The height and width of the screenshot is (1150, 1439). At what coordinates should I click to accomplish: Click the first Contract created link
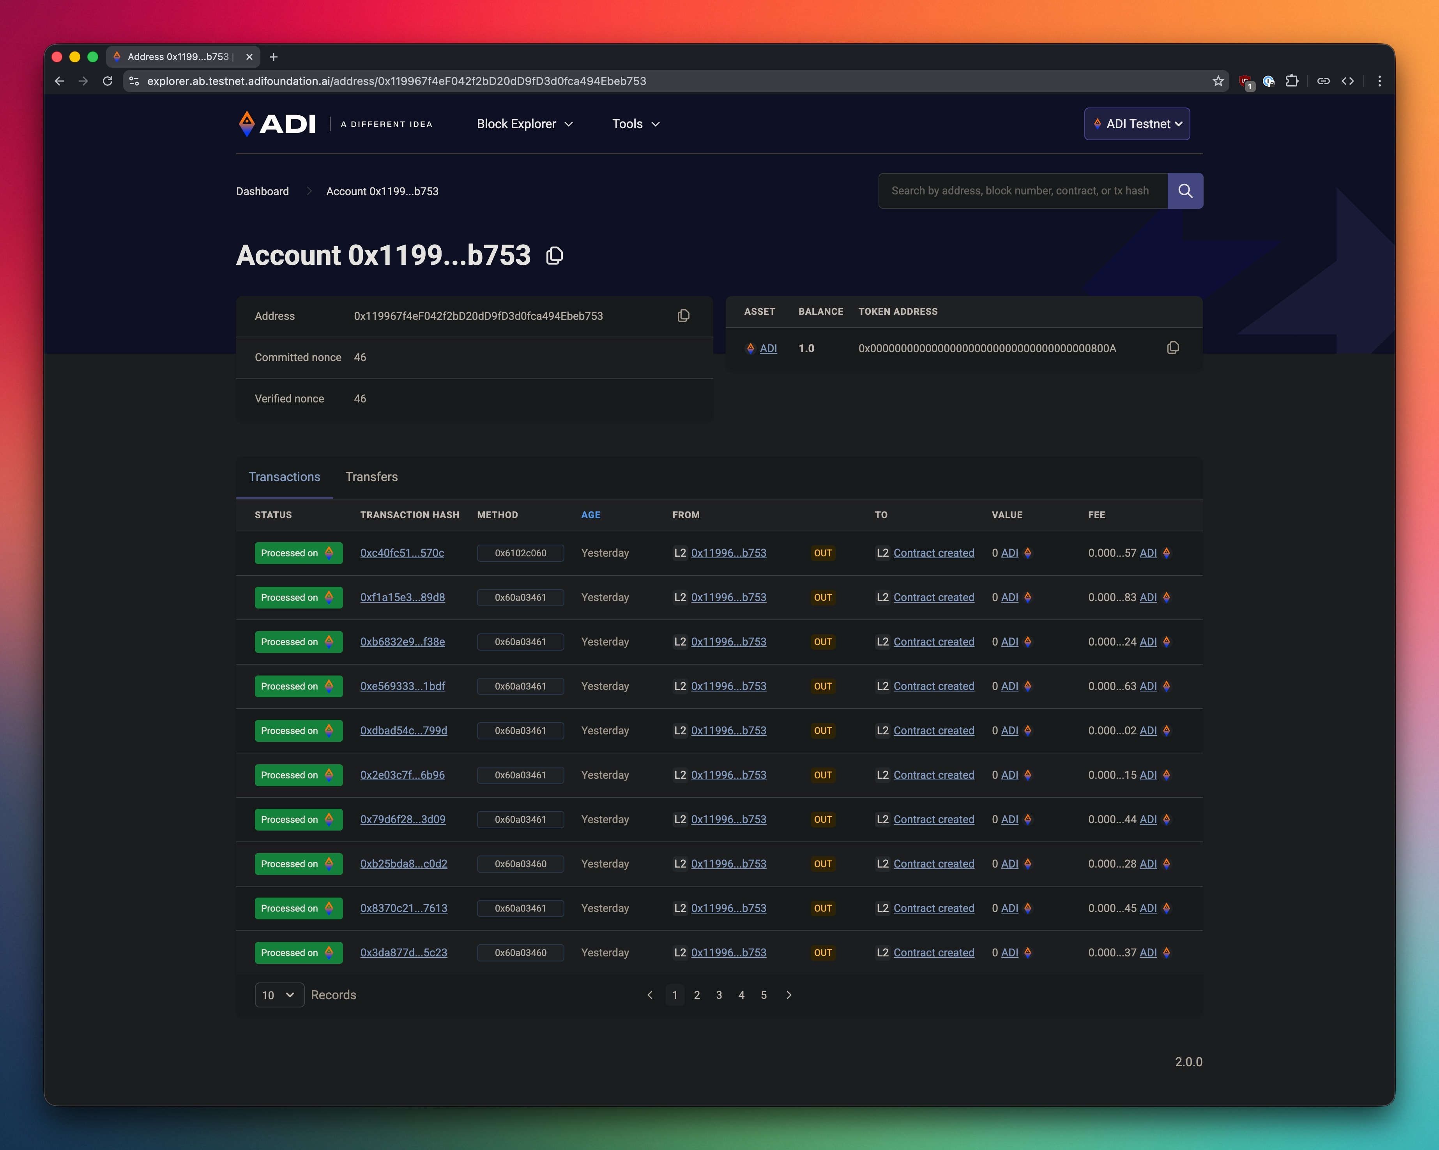(x=933, y=553)
